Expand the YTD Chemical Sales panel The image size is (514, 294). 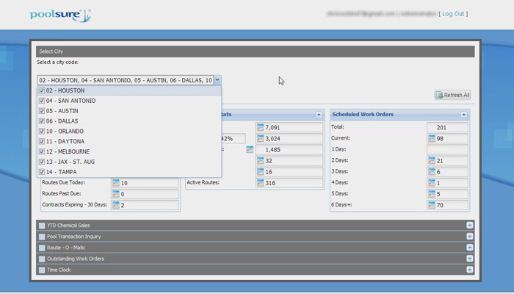tap(470, 226)
